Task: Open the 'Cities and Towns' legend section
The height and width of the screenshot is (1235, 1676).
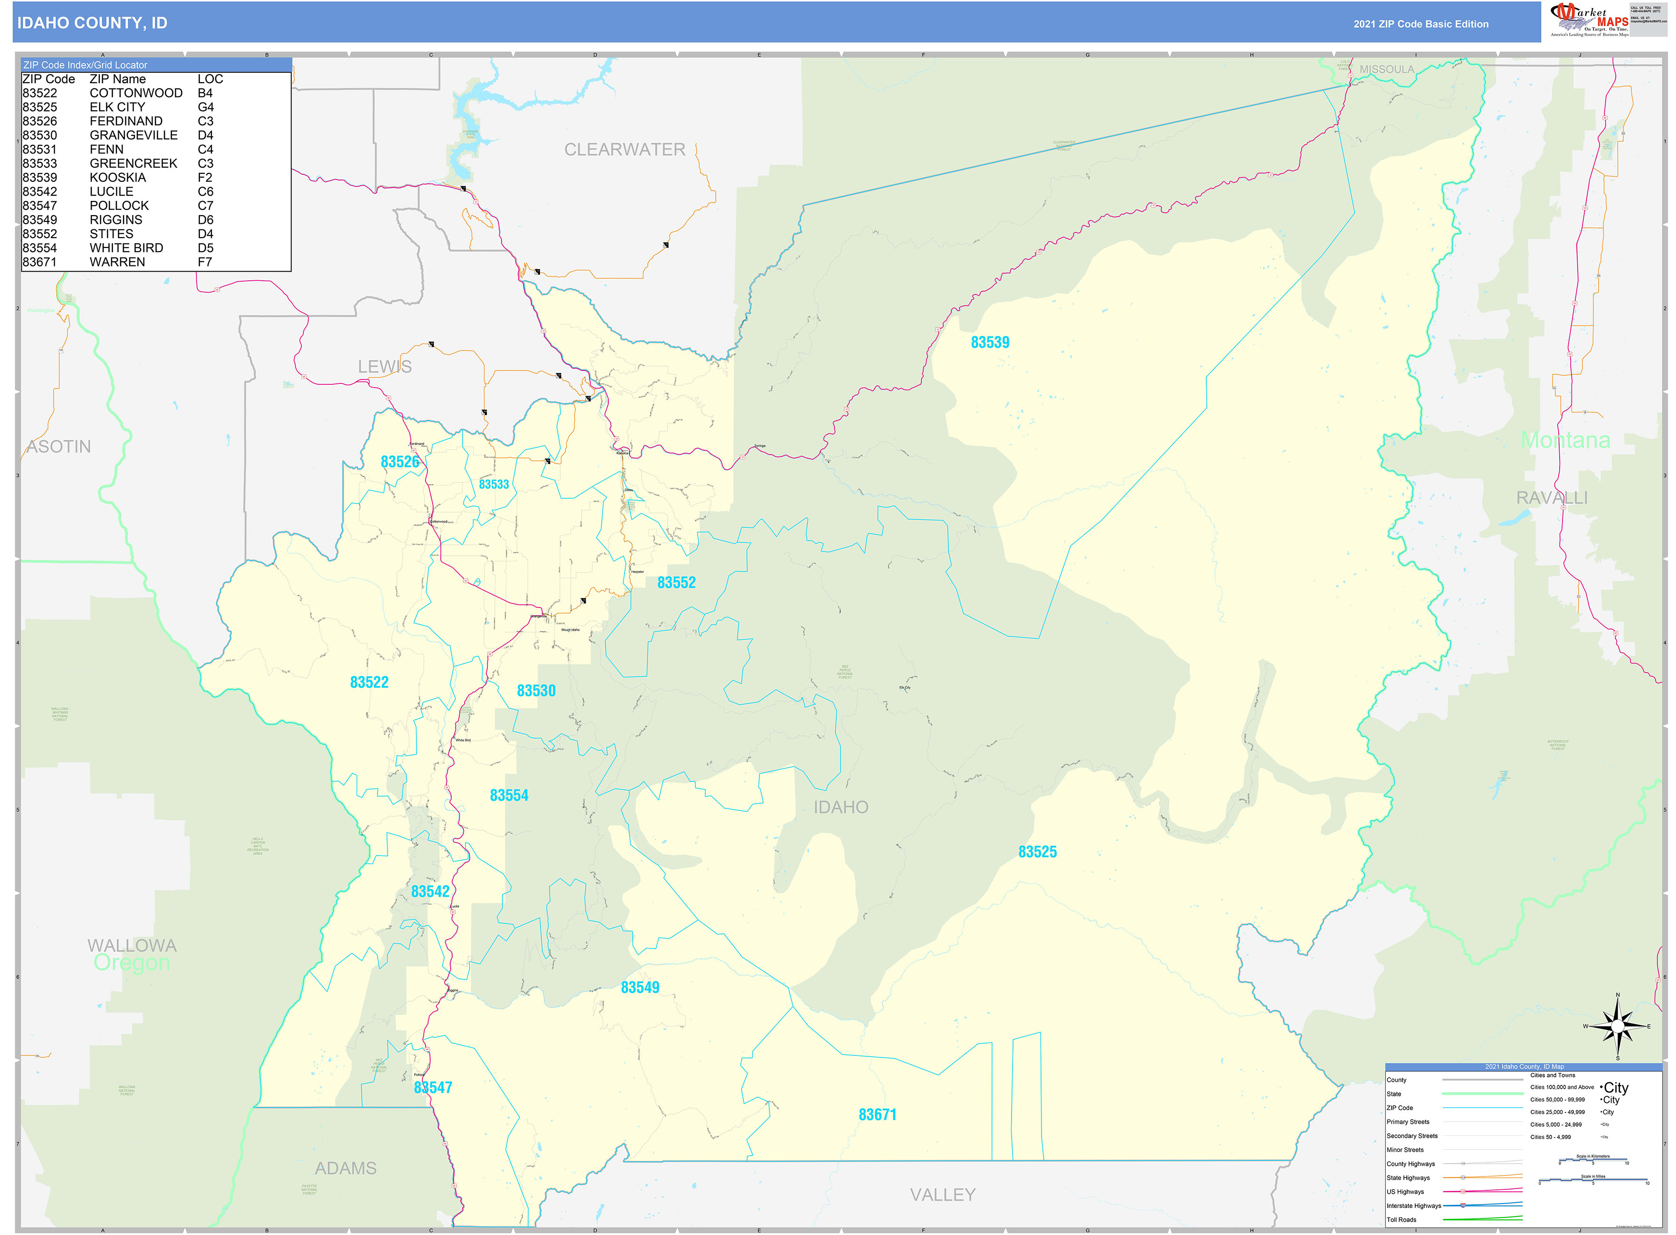Action: tap(1553, 1075)
